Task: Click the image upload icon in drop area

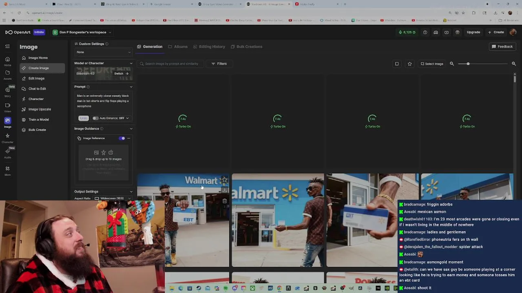Action: coord(96,153)
